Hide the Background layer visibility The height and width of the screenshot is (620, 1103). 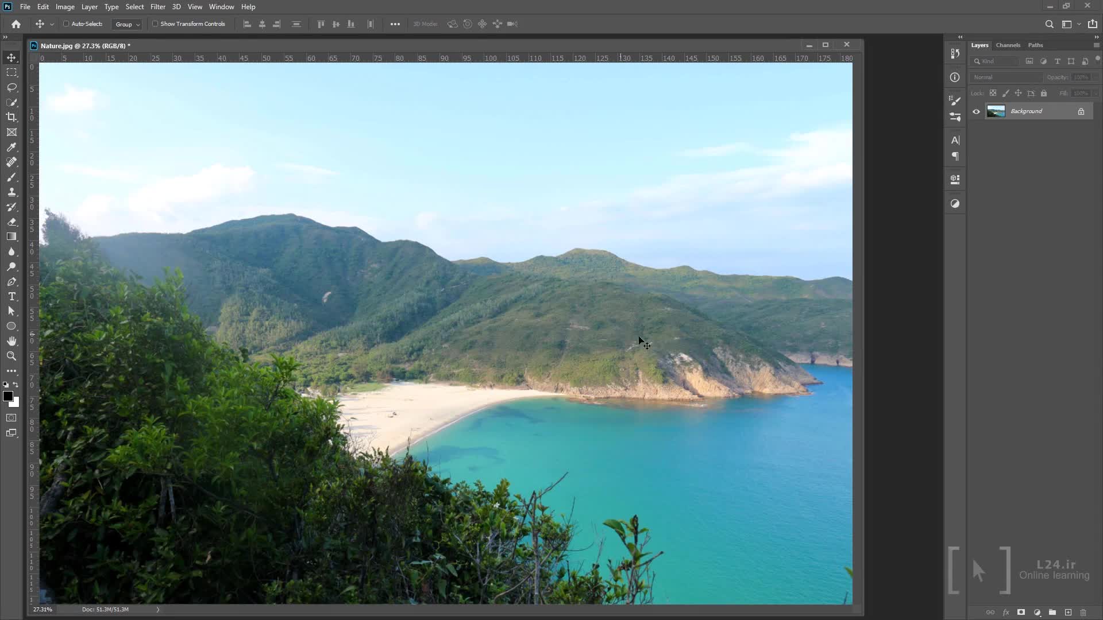976,111
